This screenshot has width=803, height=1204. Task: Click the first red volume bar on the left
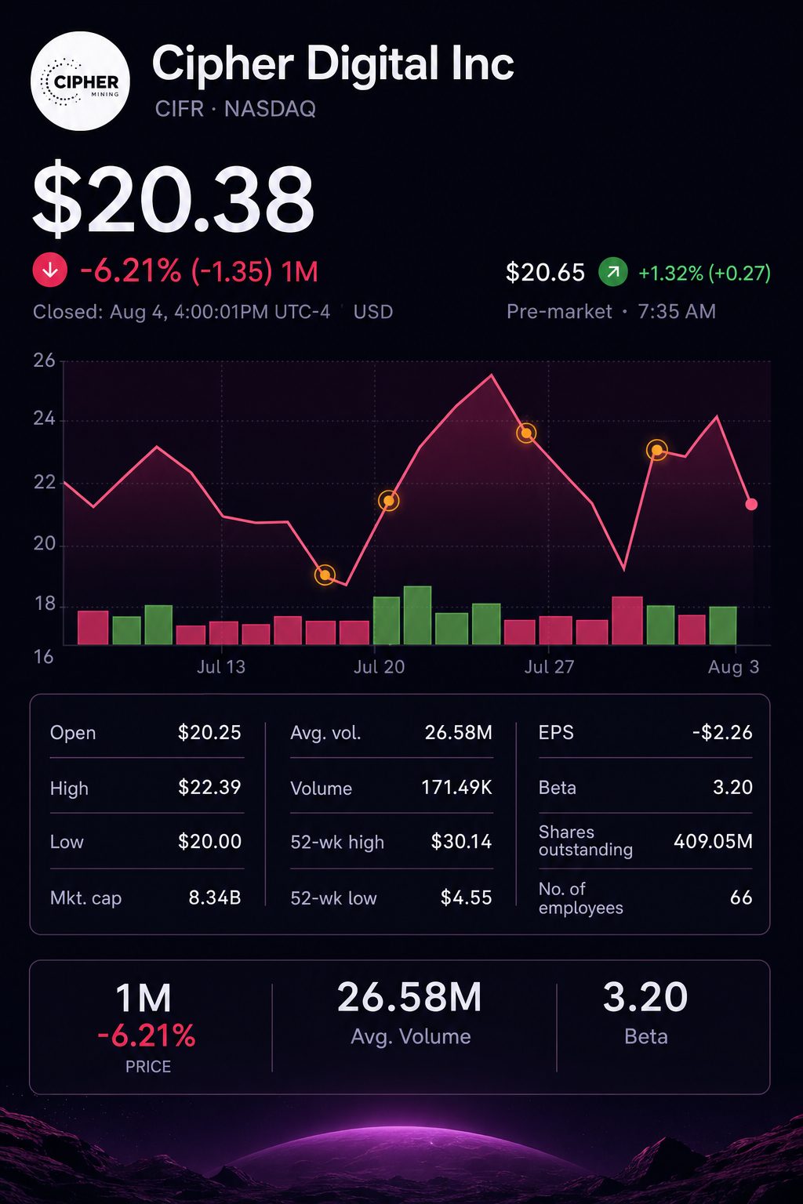[93, 627]
